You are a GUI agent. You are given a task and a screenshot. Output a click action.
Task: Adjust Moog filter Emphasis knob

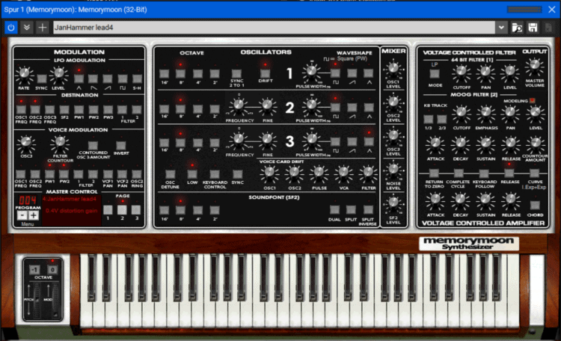click(x=485, y=113)
